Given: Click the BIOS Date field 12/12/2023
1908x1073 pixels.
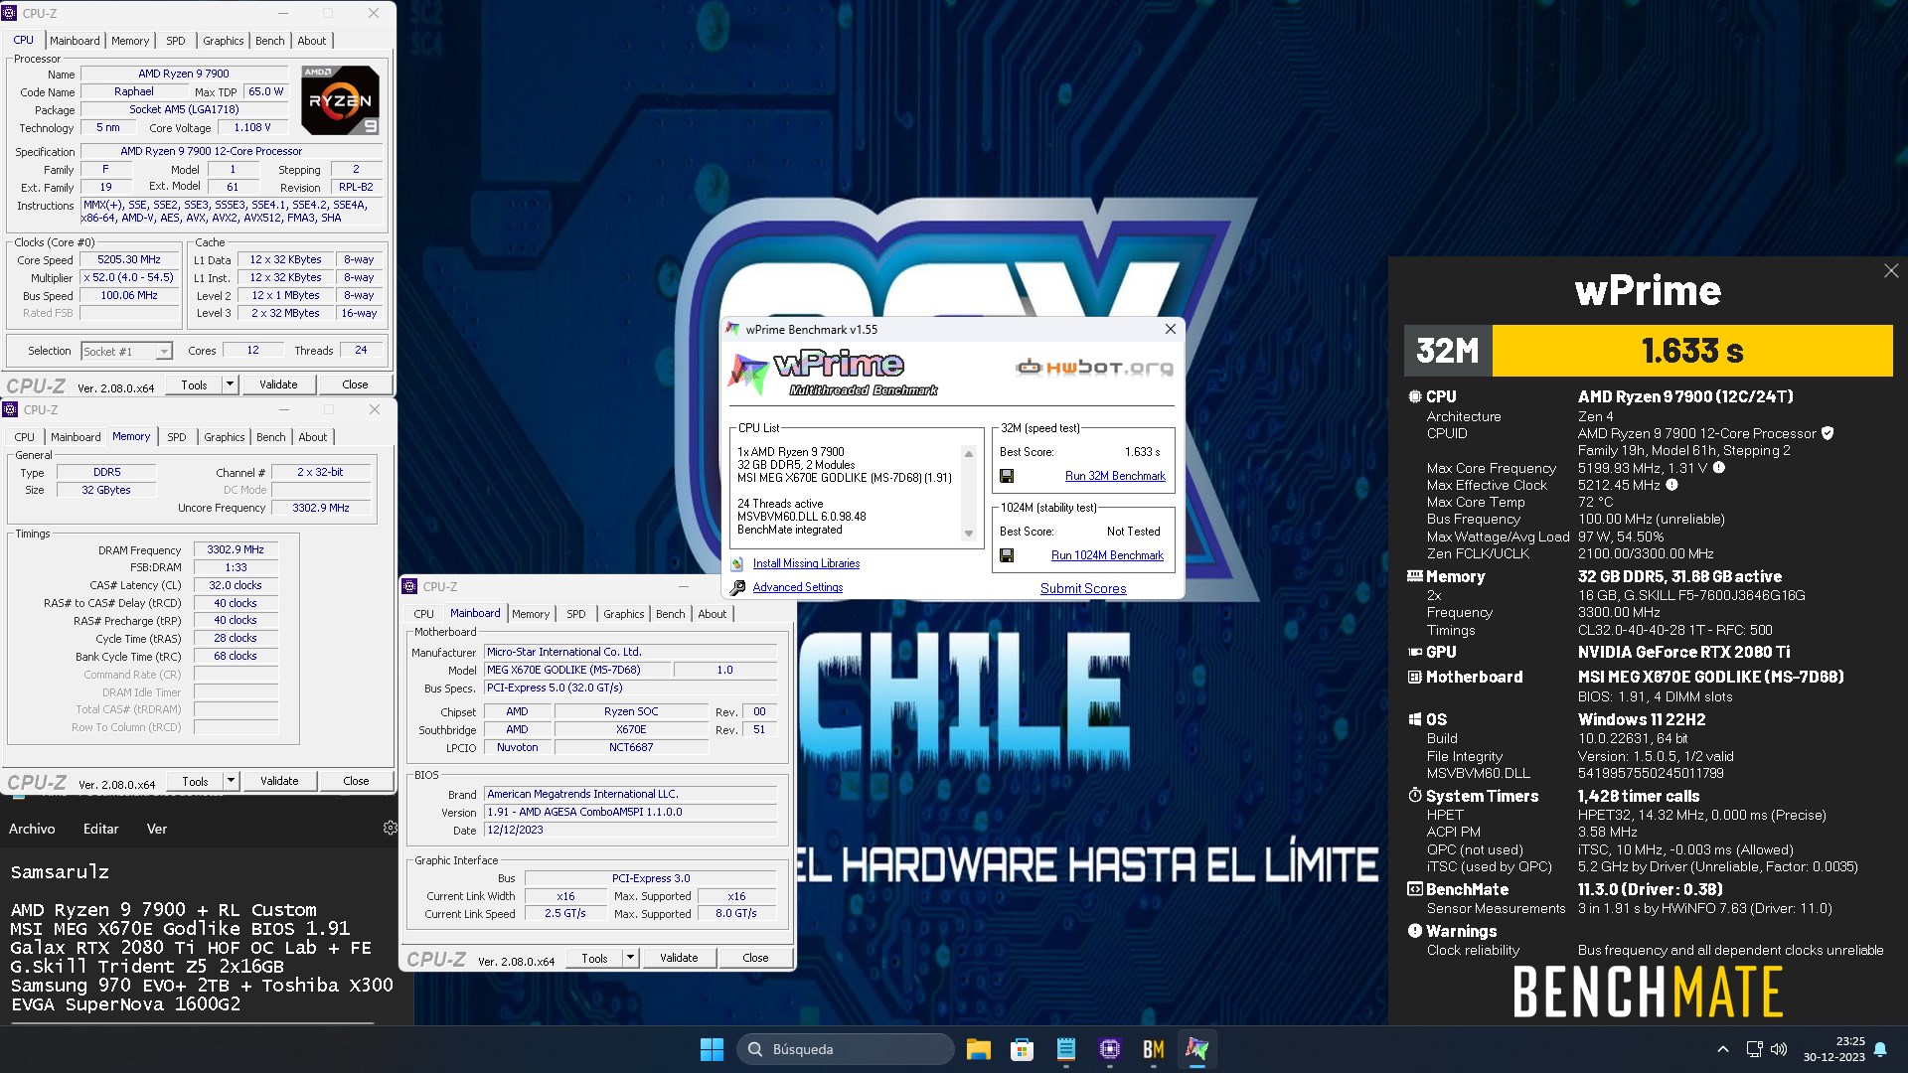Looking at the screenshot, I should pyautogui.click(x=630, y=830).
